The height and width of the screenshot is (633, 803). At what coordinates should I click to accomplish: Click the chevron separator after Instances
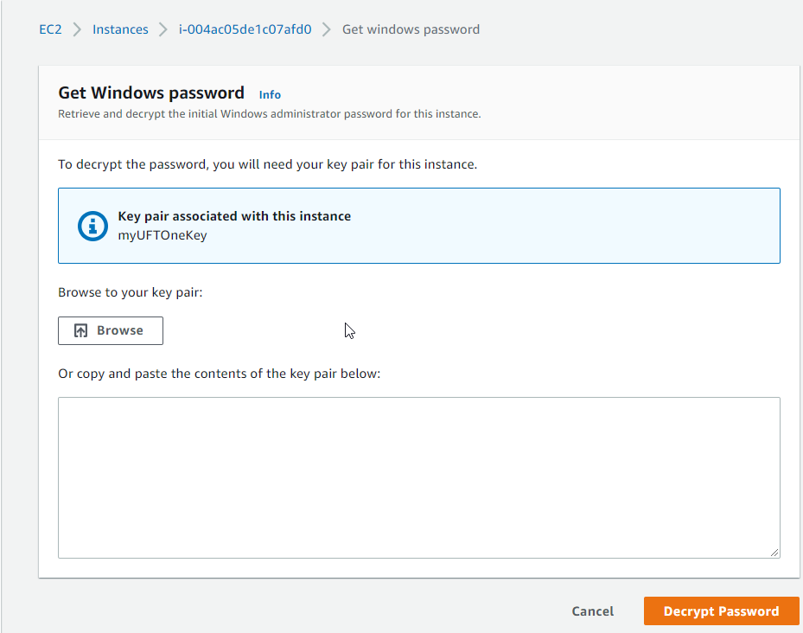[163, 29]
